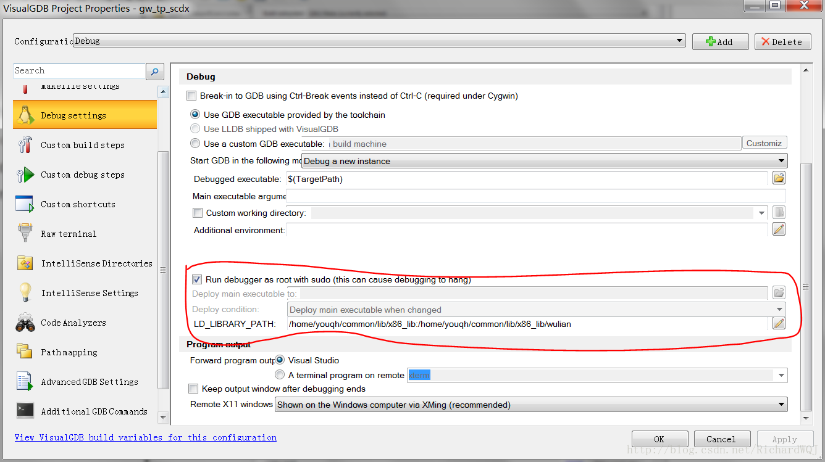Click the search magnifier button
The height and width of the screenshot is (462, 825).
click(155, 72)
